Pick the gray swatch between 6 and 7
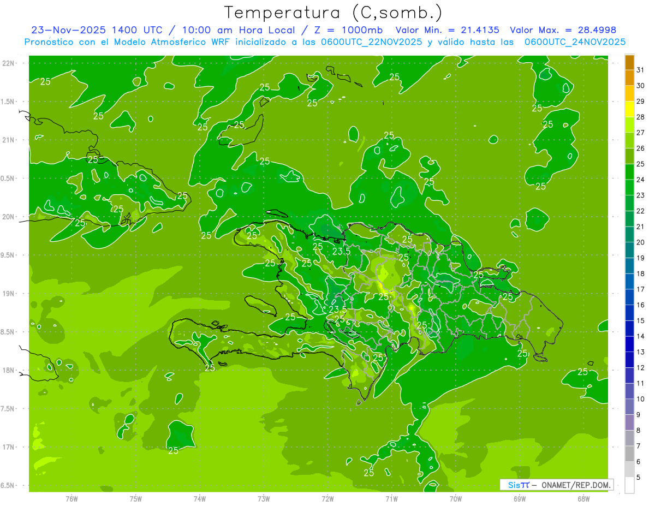655x506 pixels. pos(629,454)
